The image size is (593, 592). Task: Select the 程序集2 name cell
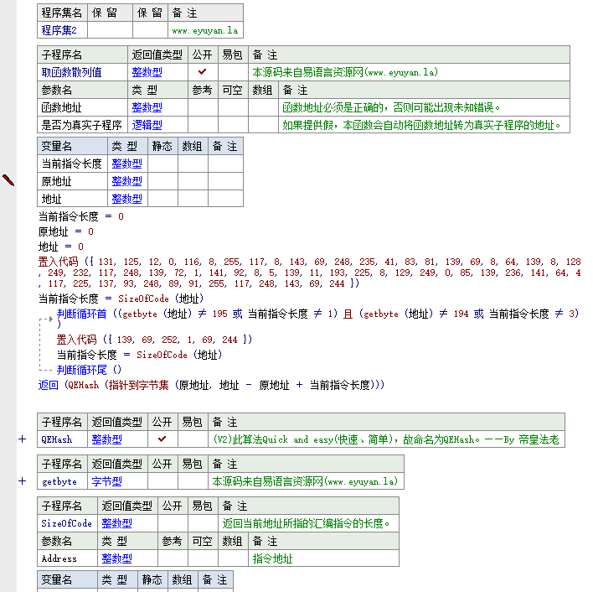click(62, 30)
